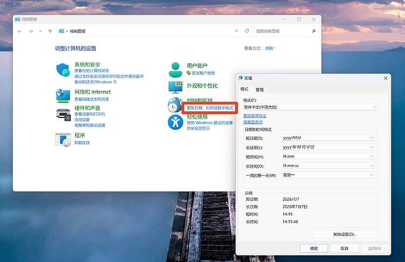Open the 长时间 H:mm:ss dropdown
The width and height of the screenshot is (405, 262).
pyautogui.click(x=328, y=166)
